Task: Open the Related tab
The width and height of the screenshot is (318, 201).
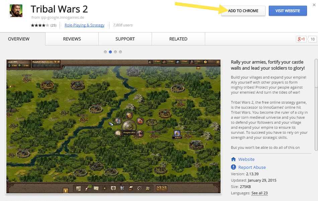Action: tap(178, 39)
